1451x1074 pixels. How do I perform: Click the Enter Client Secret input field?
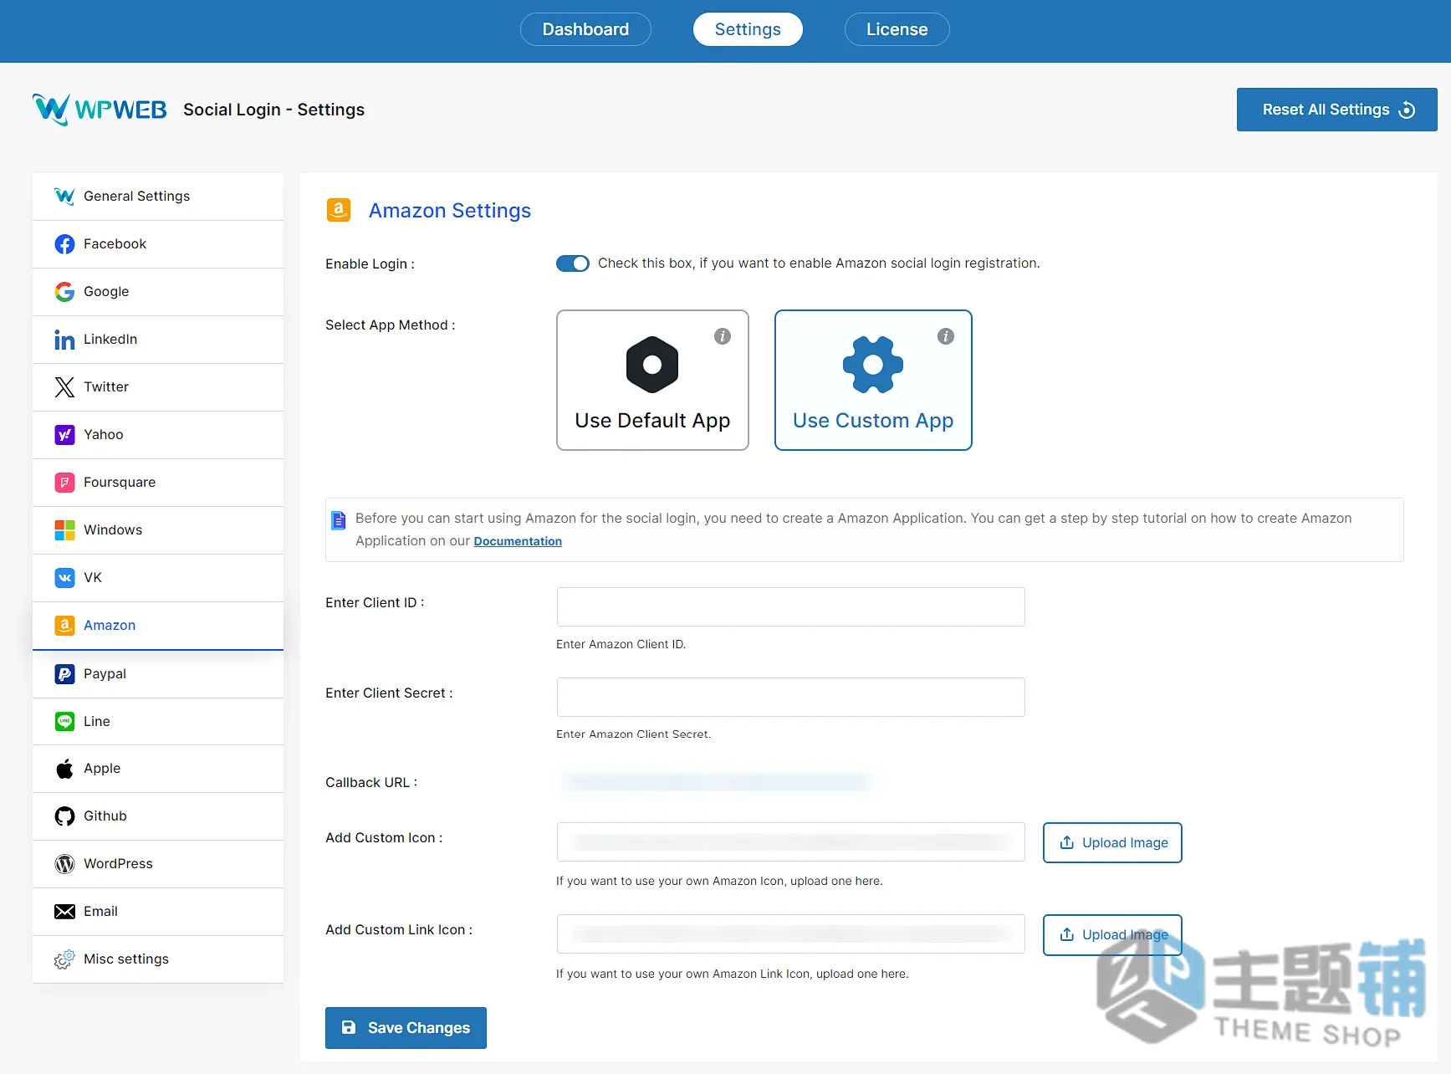click(x=790, y=697)
